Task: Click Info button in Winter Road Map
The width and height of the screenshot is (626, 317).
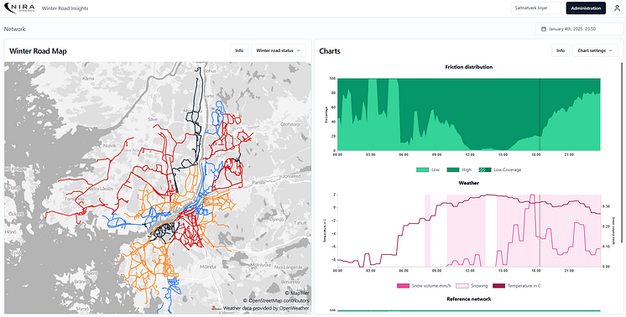Action: click(239, 50)
